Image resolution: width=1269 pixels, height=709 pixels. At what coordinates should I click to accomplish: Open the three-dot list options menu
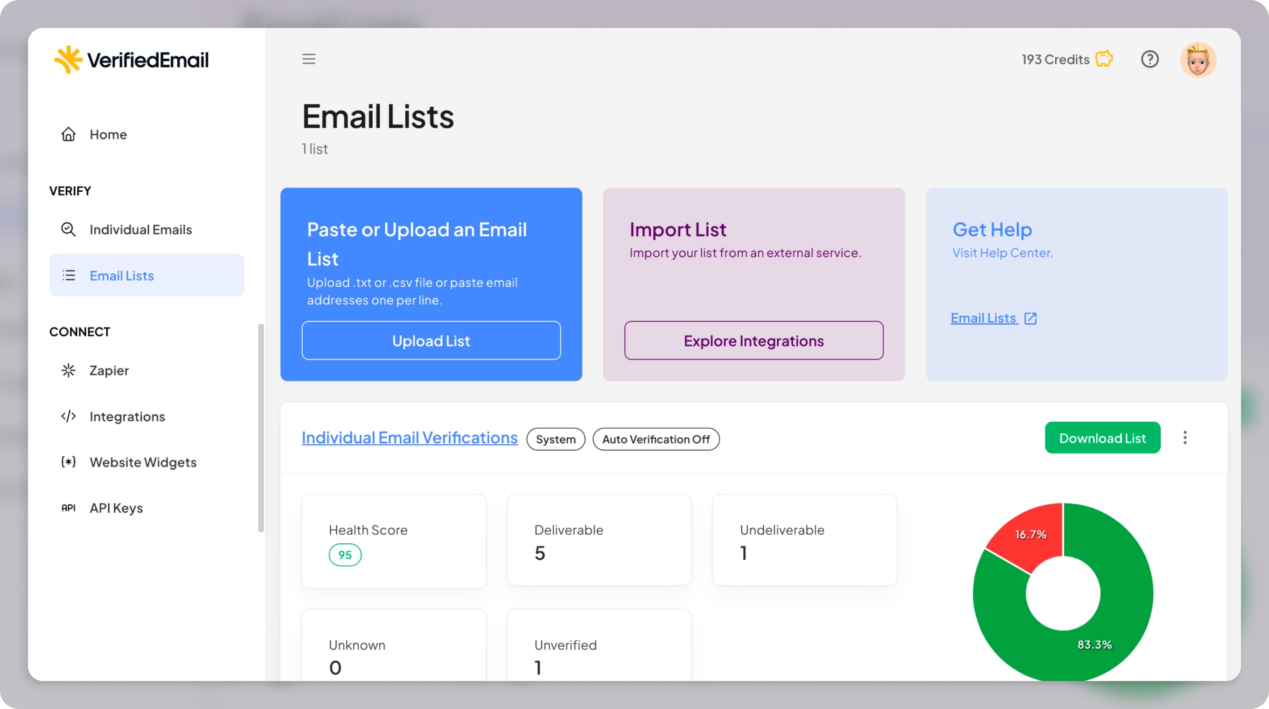click(1185, 438)
